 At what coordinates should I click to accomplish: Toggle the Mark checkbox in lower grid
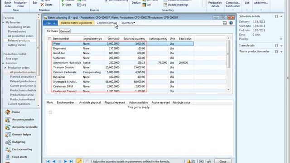[x=50, y=112]
